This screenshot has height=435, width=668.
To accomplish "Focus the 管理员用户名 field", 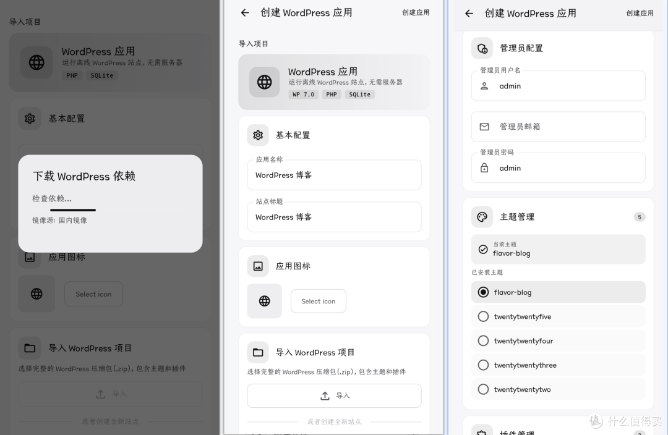I will point(558,86).
